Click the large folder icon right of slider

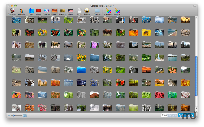click(25, 116)
